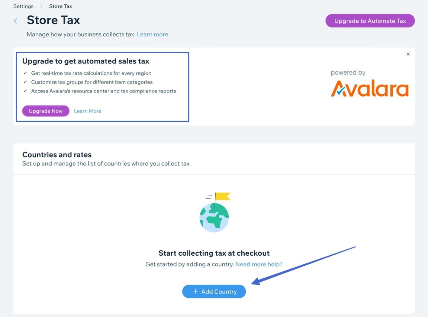Click the Add Country button

[x=214, y=291]
